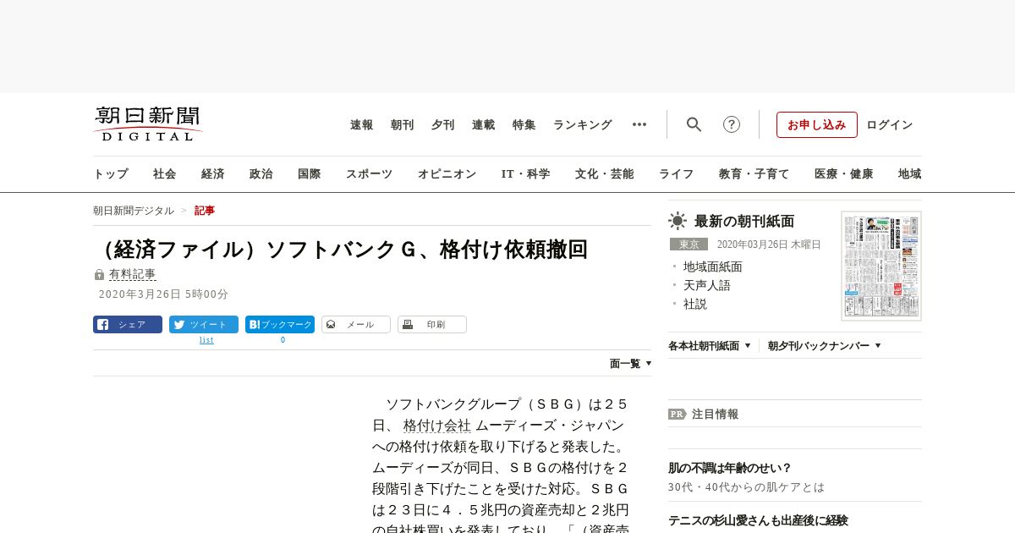The width and height of the screenshot is (1015, 533).
Task: Click the date 2020年3月26日 5時00分
Action: pyautogui.click(x=164, y=294)
